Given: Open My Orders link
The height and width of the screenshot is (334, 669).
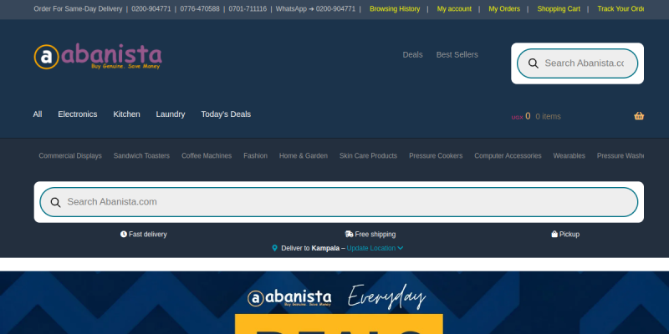Looking at the screenshot, I should 504,9.
